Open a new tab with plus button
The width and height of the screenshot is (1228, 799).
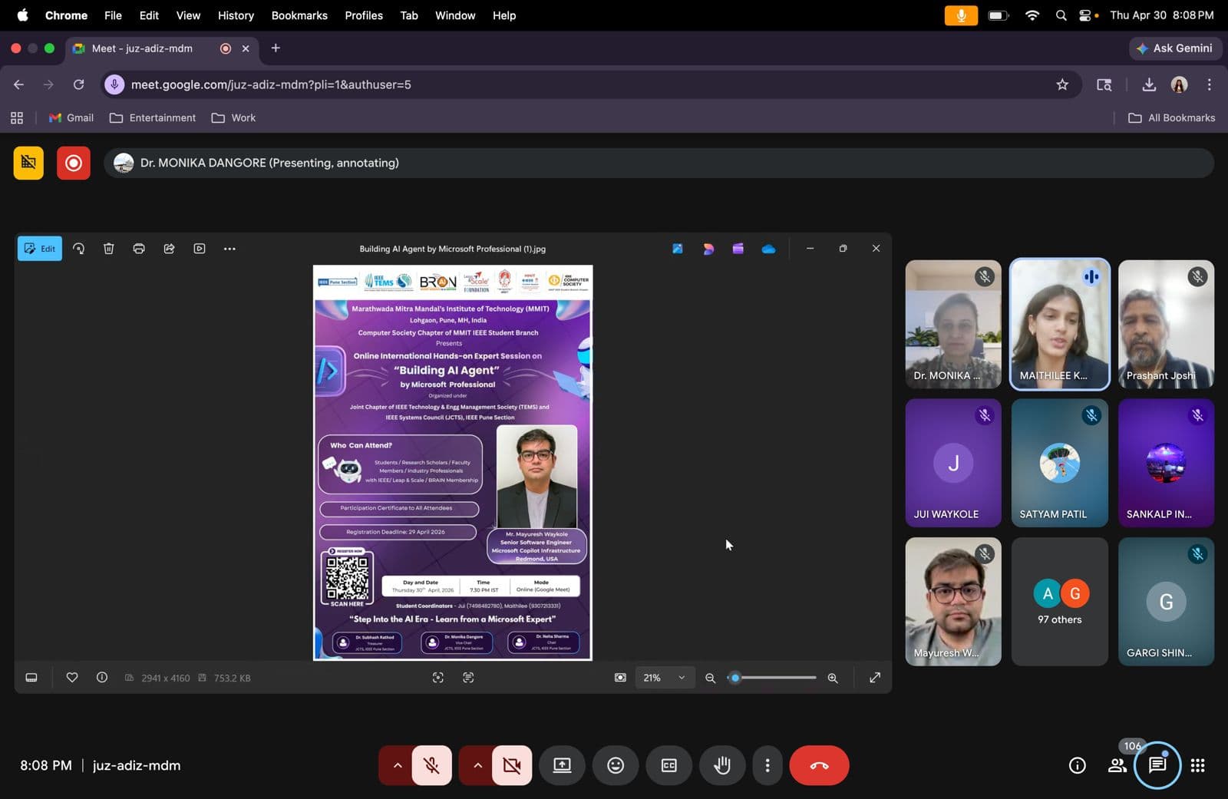276,48
